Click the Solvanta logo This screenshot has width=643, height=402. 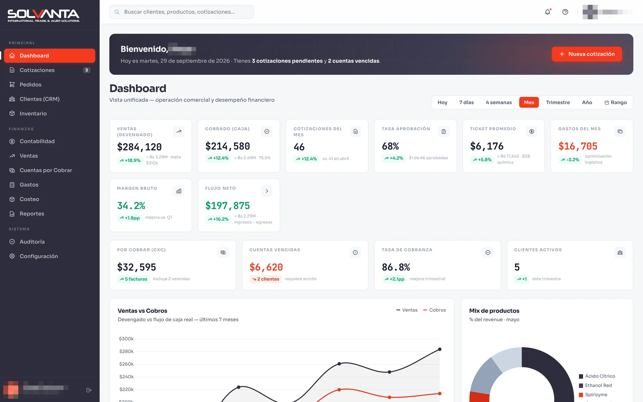tap(43, 15)
